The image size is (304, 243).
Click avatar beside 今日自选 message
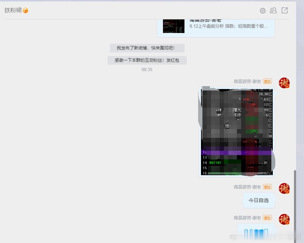[x=284, y=188]
